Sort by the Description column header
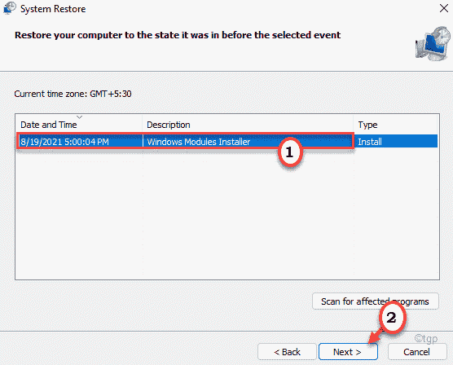The width and height of the screenshot is (453, 365). click(x=169, y=125)
